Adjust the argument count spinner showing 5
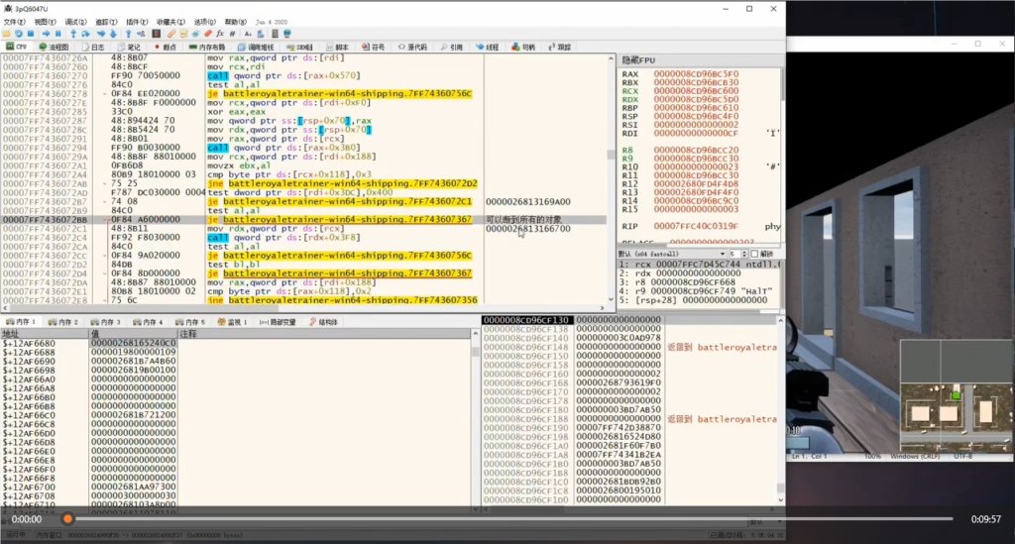This screenshot has height=544, width=1015. 738,254
